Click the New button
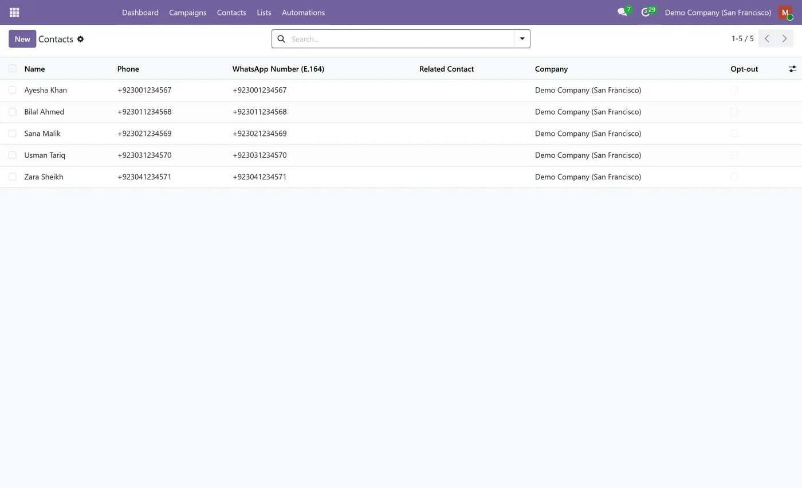This screenshot has width=802, height=488. tap(22, 39)
